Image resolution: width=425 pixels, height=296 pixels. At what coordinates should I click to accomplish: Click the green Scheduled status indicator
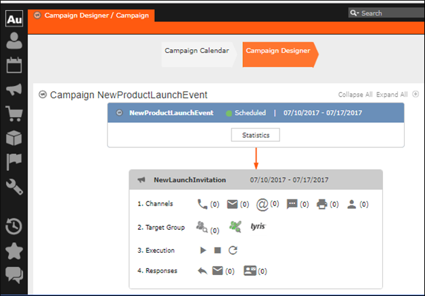[229, 114]
